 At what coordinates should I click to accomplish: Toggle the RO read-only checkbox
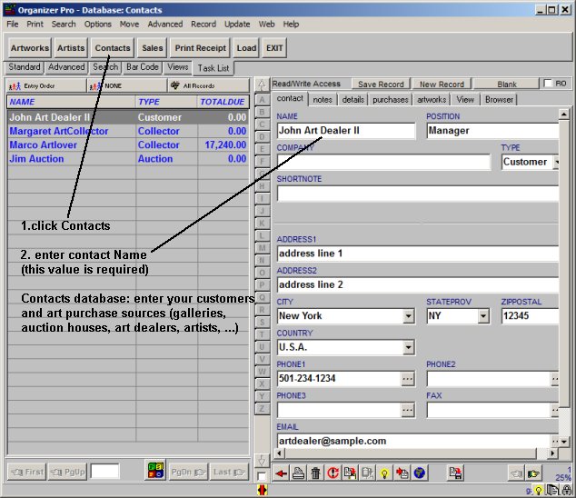click(x=548, y=84)
